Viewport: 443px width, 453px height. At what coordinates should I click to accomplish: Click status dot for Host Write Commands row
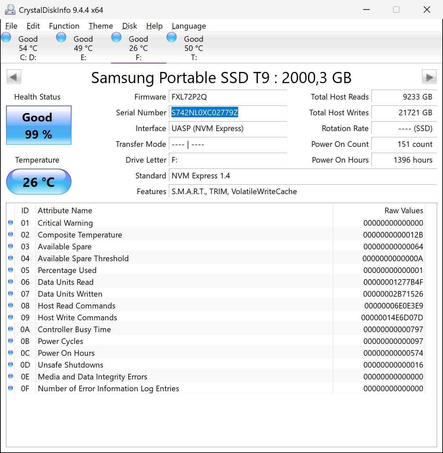11,317
